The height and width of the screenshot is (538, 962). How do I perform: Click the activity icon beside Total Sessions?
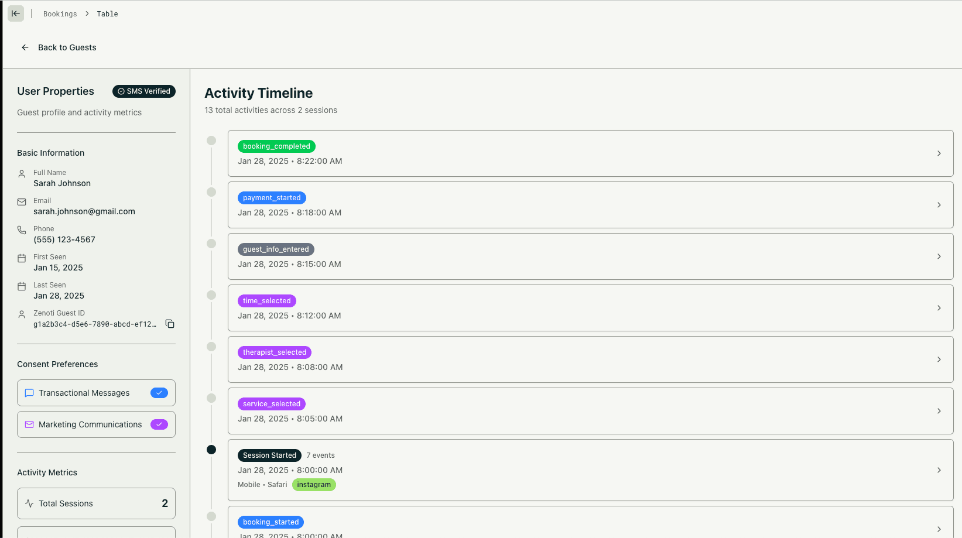click(29, 503)
